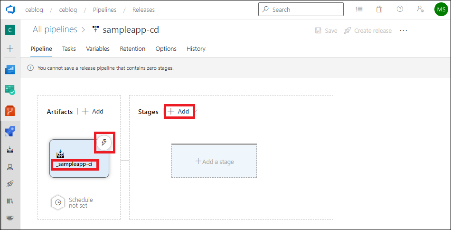Screen dimensions: 451x230
Task: Open the Releases rocket icon in the sidebar
Action: pyautogui.click(x=10, y=183)
